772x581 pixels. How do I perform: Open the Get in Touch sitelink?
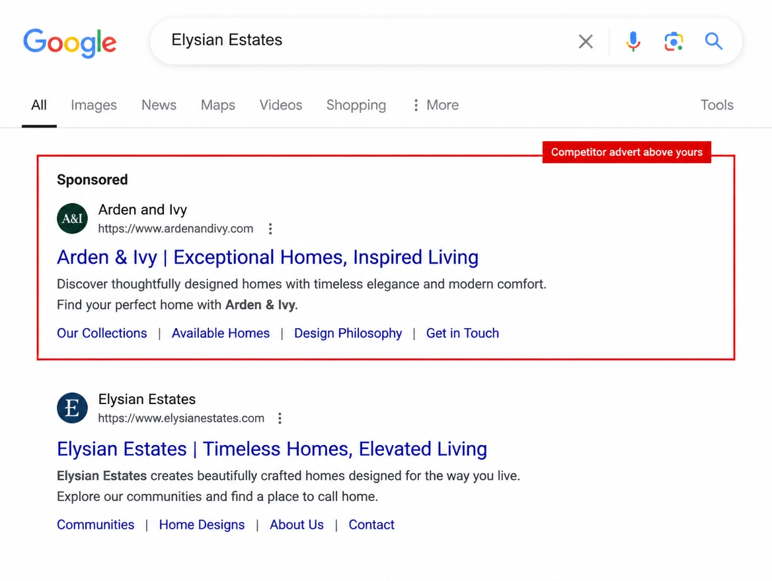(462, 333)
